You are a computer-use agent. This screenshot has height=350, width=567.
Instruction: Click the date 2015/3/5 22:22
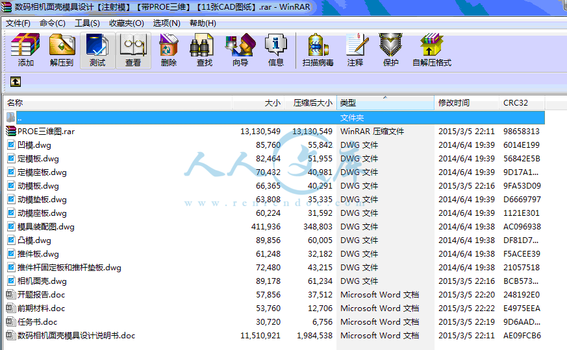pos(466,308)
